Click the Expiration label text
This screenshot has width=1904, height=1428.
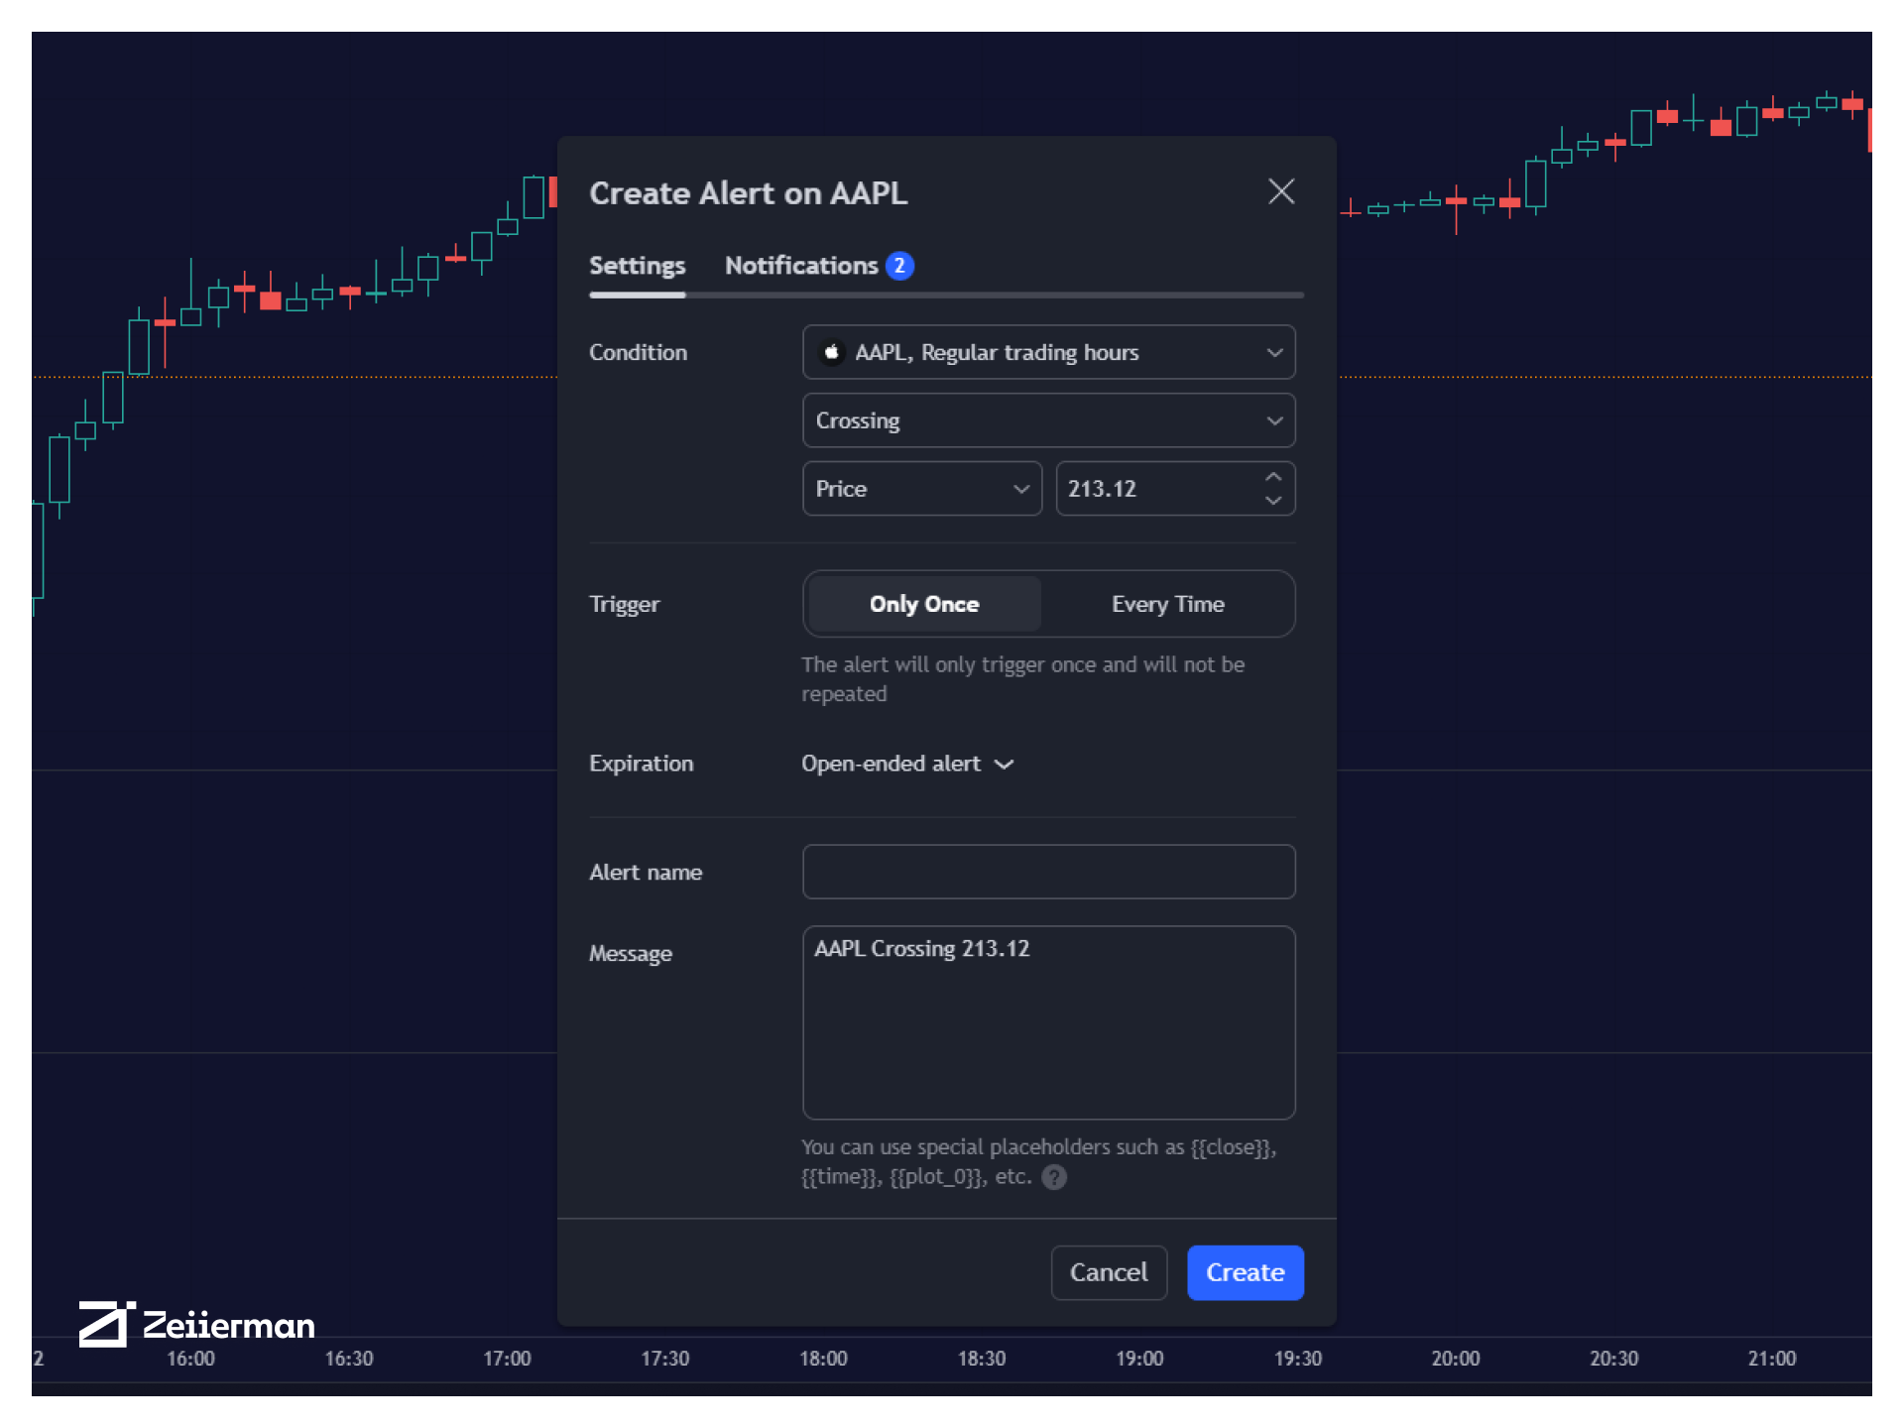point(641,764)
